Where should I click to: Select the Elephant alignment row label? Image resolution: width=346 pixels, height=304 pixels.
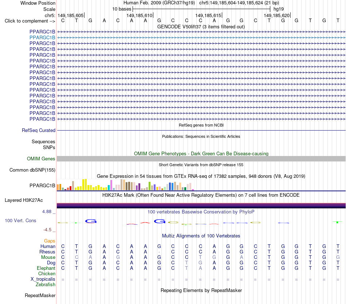[46, 268]
